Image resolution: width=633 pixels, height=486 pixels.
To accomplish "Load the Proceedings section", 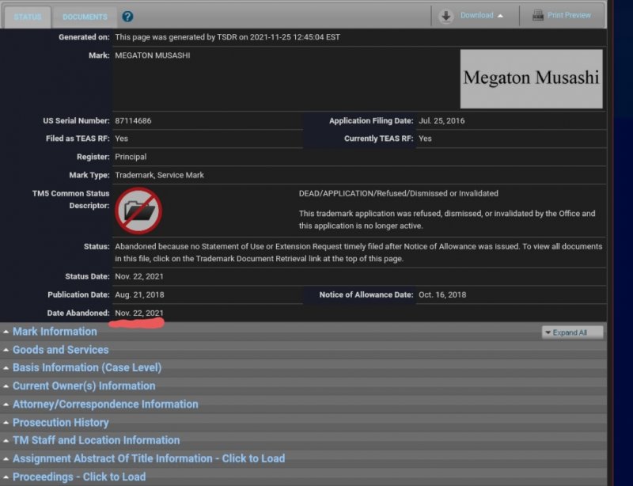I will click(78, 476).
